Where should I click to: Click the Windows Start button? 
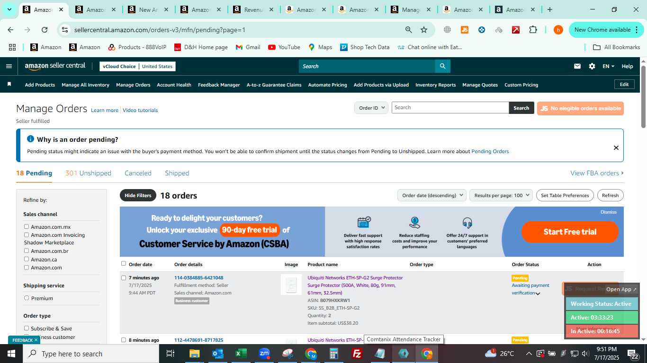(11, 354)
